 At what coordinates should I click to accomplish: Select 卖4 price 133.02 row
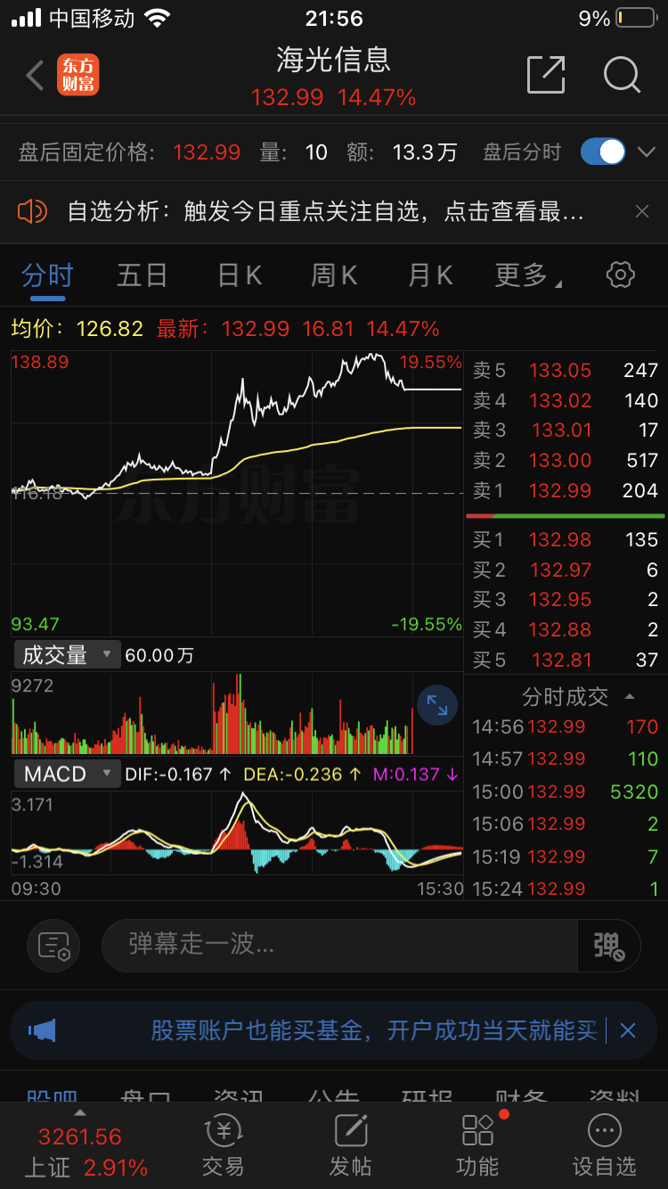[x=565, y=400]
